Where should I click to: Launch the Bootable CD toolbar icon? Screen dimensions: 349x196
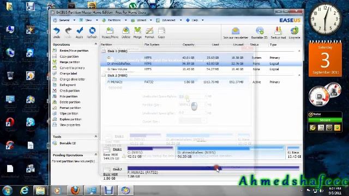(260, 33)
